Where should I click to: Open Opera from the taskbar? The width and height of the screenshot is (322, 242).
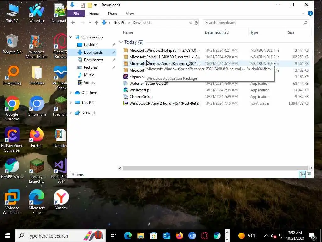pos(204,236)
